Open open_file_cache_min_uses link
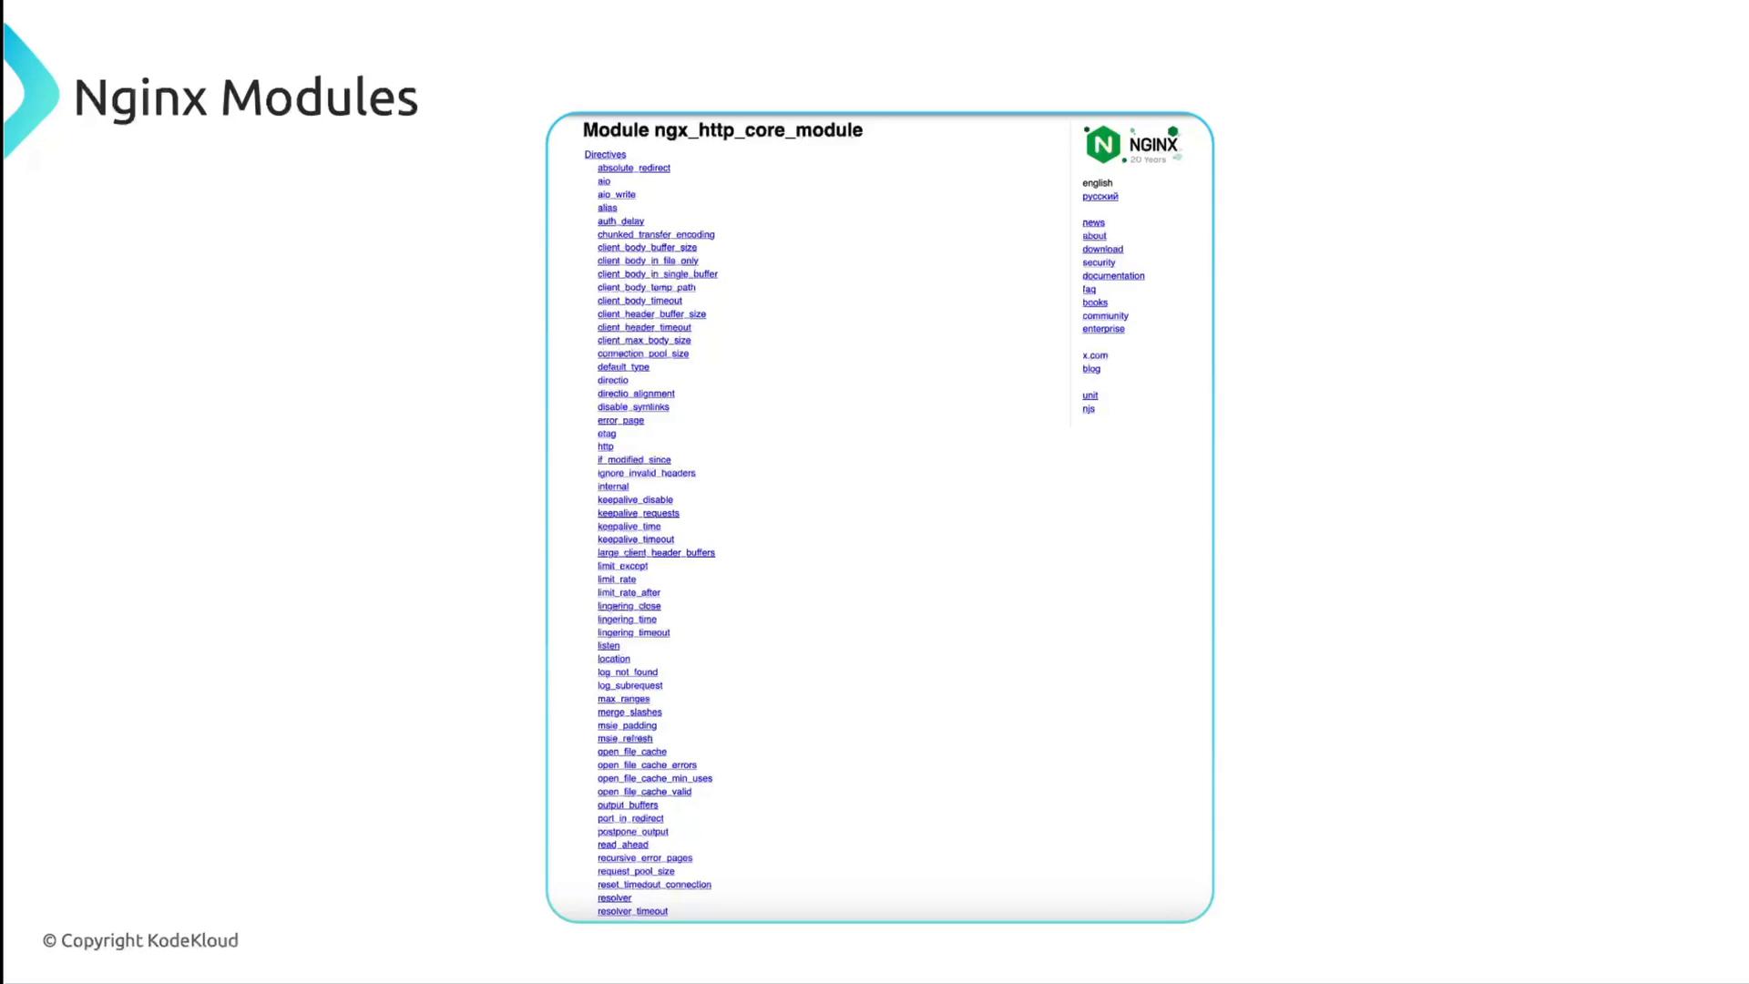 pyautogui.click(x=655, y=779)
